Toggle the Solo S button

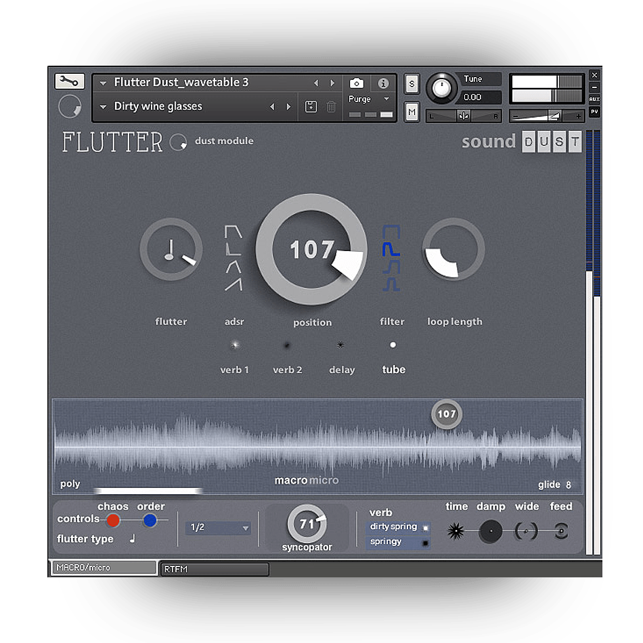[x=412, y=85]
